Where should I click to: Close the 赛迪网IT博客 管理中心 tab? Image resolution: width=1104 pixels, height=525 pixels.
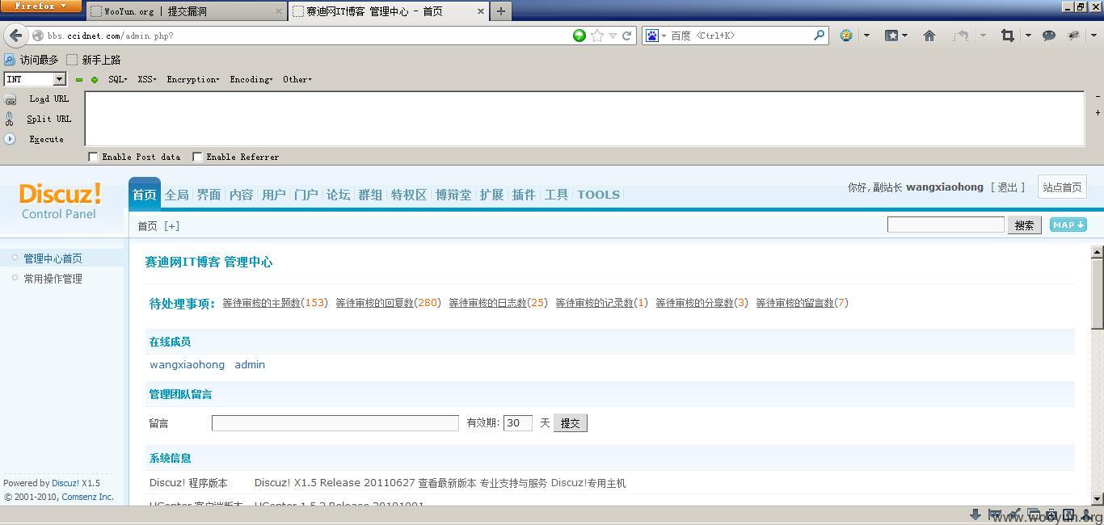481,11
